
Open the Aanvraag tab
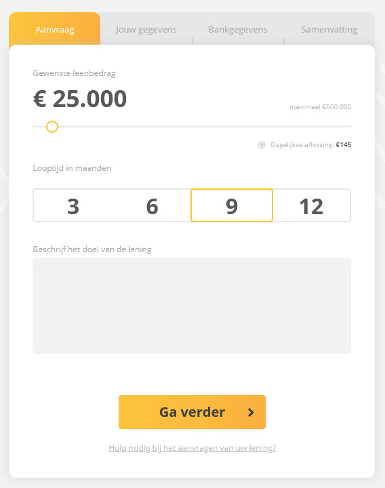(x=55, y=29)
